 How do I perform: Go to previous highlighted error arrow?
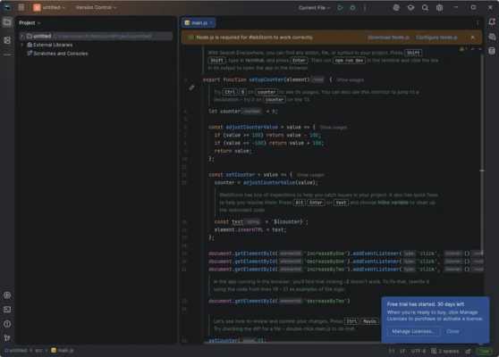point(472,49)
